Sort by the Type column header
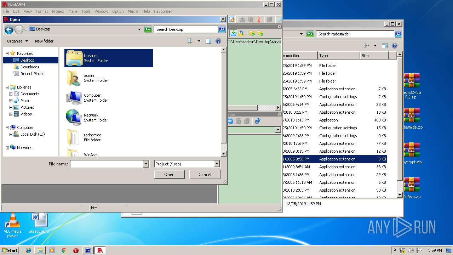The width and height of the screenshot is (453, 255). click(x=338, y=56)
